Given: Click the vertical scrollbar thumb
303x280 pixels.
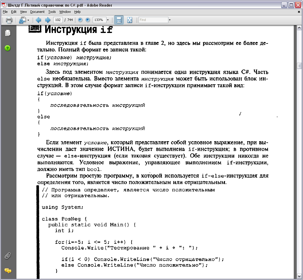Looking at the screenshot, I should tap(299, 66).
